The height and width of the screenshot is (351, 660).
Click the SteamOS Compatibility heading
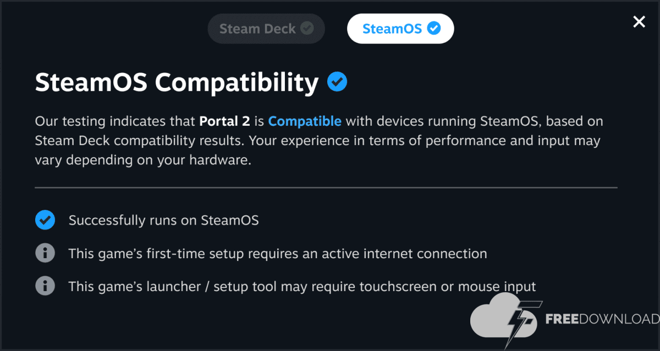pyautogui.click(x=177, y=82)
